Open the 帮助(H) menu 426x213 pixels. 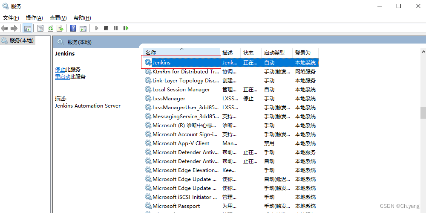(82, 18)
